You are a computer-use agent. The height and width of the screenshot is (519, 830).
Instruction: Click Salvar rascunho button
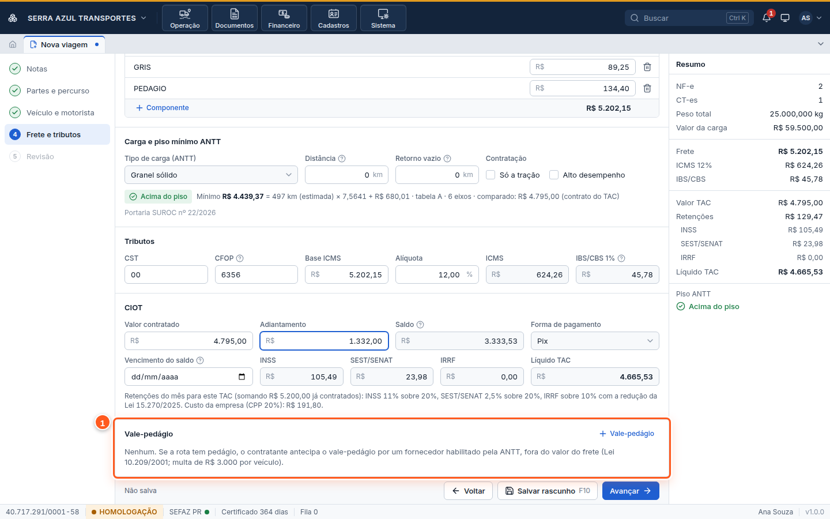(548, 491)
